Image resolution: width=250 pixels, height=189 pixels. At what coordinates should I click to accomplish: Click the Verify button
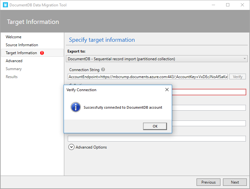click(x=237, y=77)
